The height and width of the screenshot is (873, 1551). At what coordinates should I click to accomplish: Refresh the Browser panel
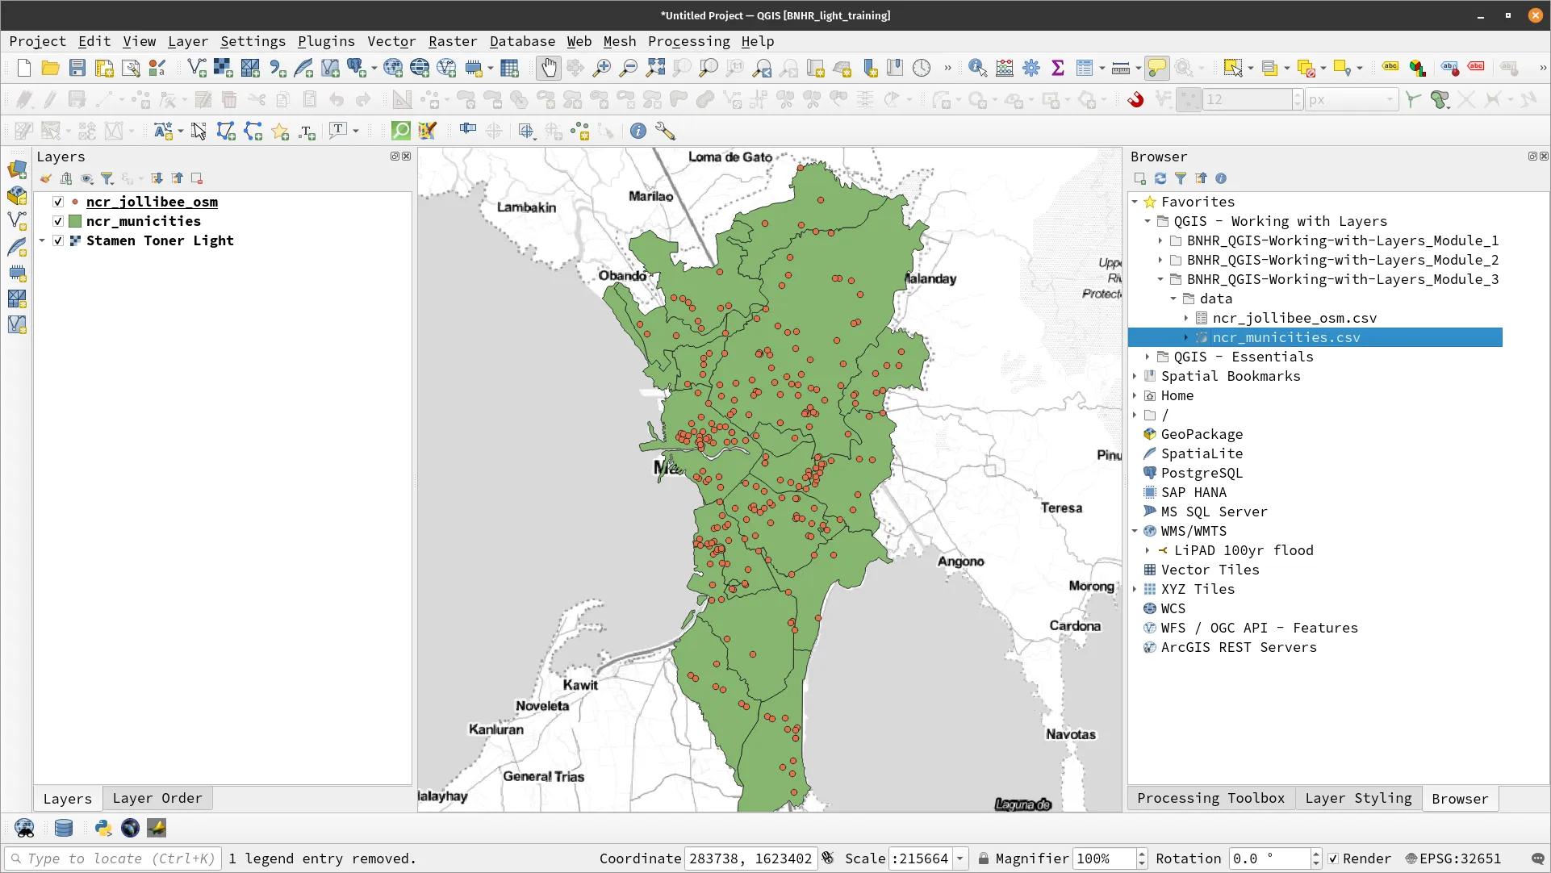point(1160,178)
